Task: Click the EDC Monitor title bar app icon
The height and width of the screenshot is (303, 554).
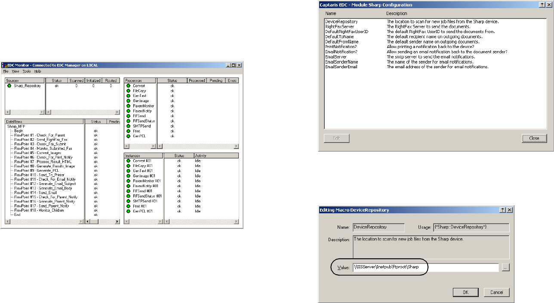Action: point(5,65)
